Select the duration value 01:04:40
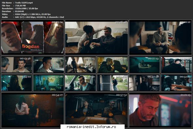Screen dimensions: 193x129 (19, 11)
